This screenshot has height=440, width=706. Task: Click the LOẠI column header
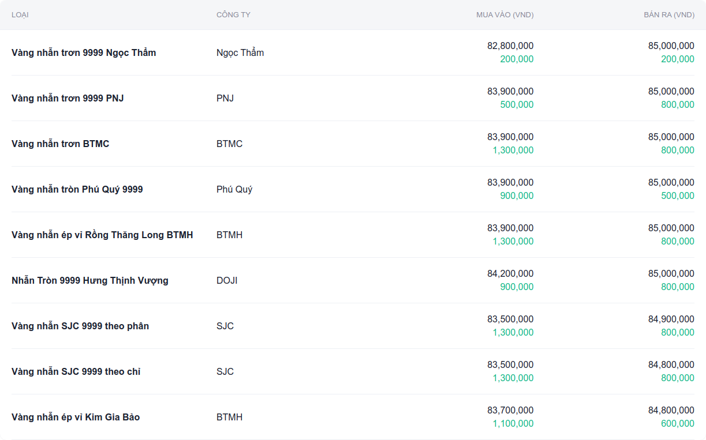tap(20, 15)
